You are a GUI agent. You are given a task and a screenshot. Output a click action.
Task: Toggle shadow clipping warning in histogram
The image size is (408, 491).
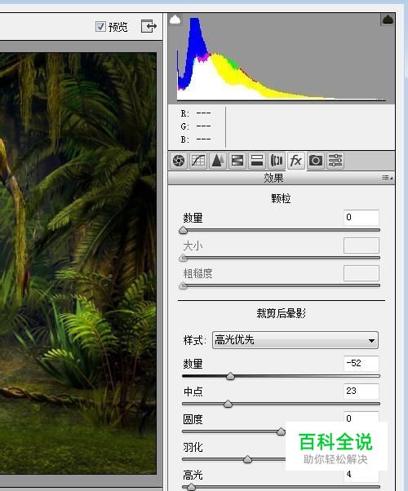click(x=175, y=20)
